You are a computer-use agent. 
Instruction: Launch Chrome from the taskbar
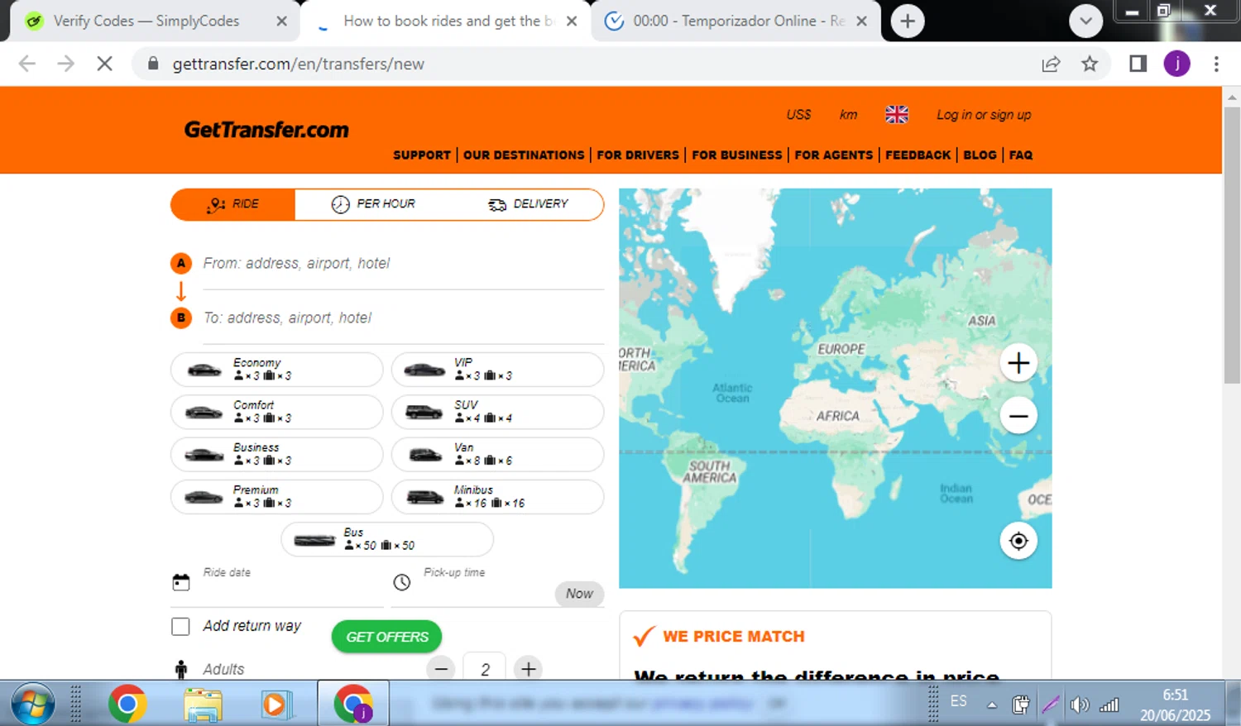[x=127, y=704]
